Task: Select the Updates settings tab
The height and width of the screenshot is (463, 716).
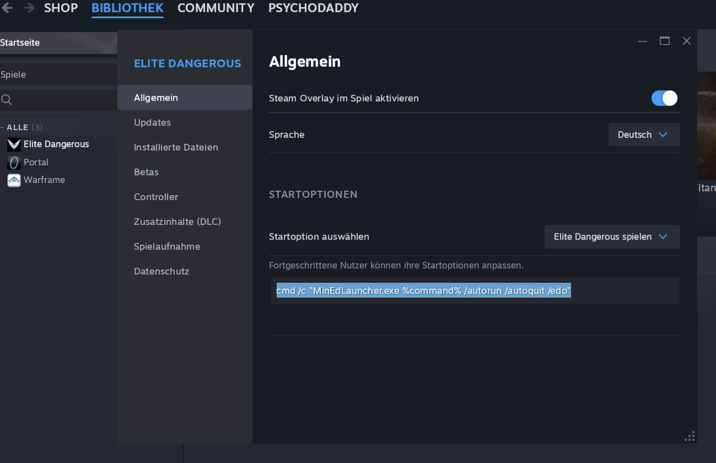Action: pos(185,122)
